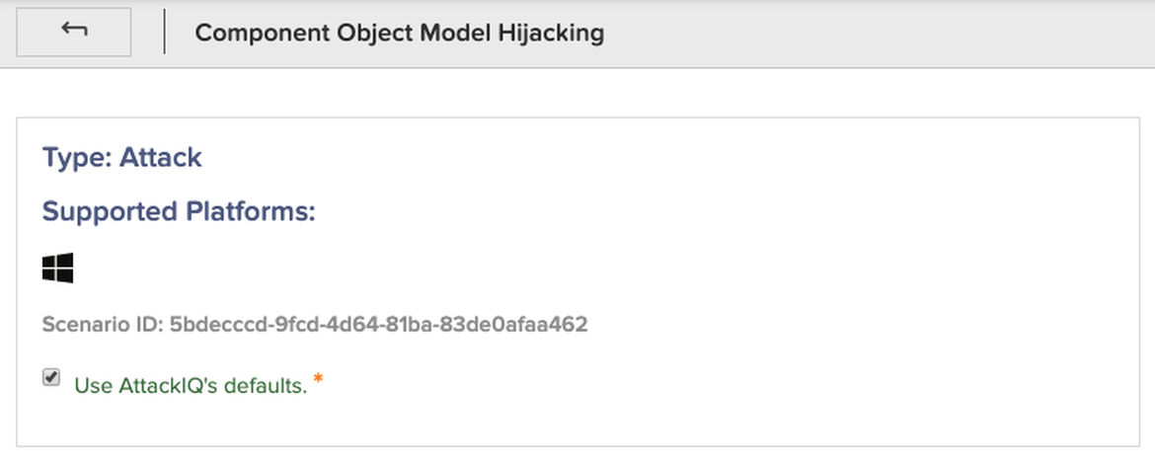The width and height of the screenshot is (1155, 463).
Task: Click the scenario ID value starting with 5bdecccd
Action: [x=378, y=324]
